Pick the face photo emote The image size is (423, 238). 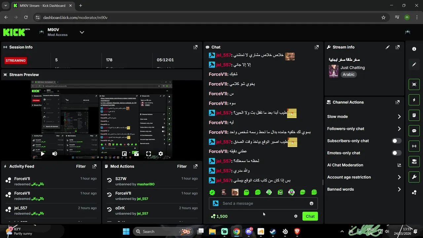(x=235, y=192)
